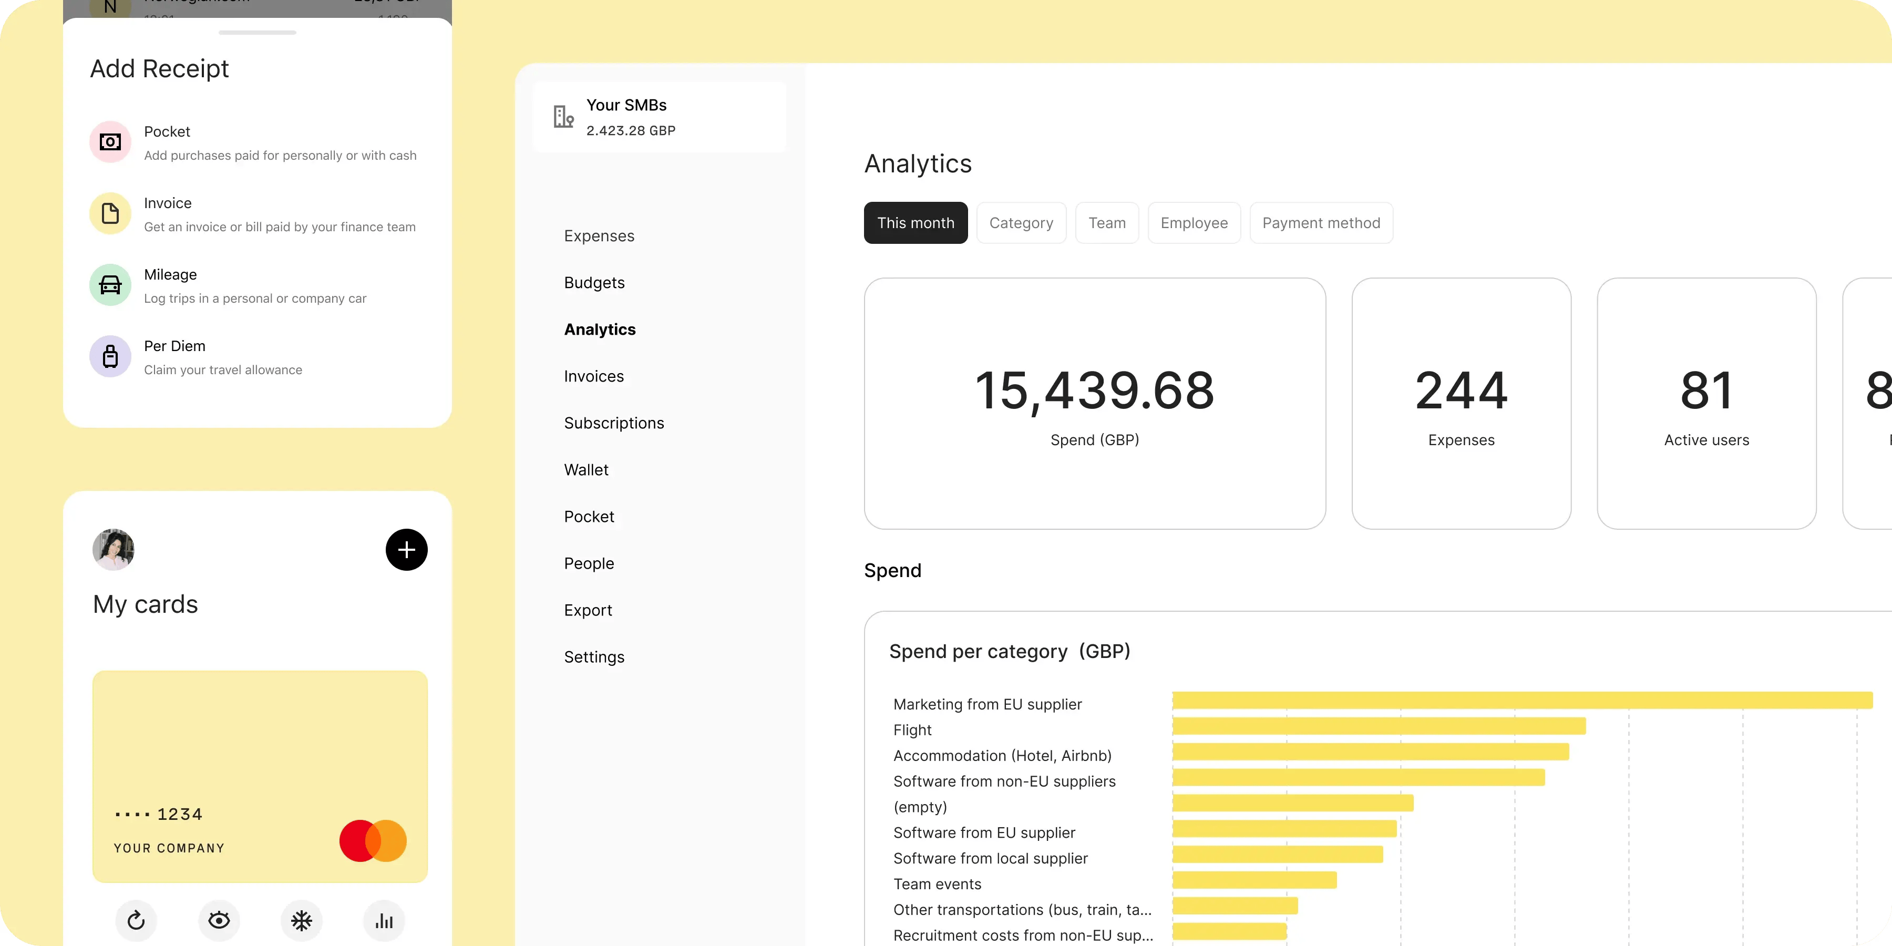Select the This month filter tab

pos(915,222)
